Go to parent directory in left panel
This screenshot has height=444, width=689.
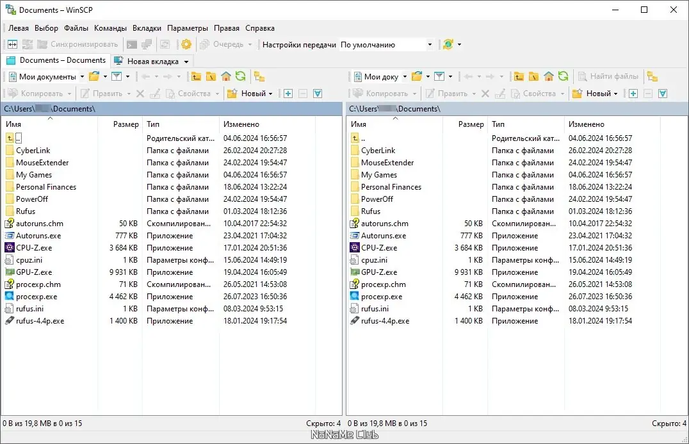pos(196,76)
